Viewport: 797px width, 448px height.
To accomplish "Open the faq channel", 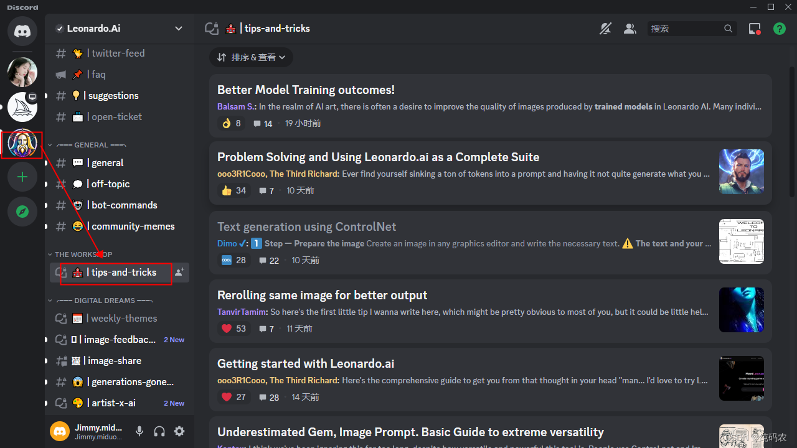I will pyautogui.click(x=120, y=74).
